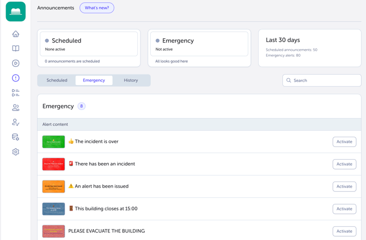Activate 'This building closes at 15:00' alert

tap(344, 209)
